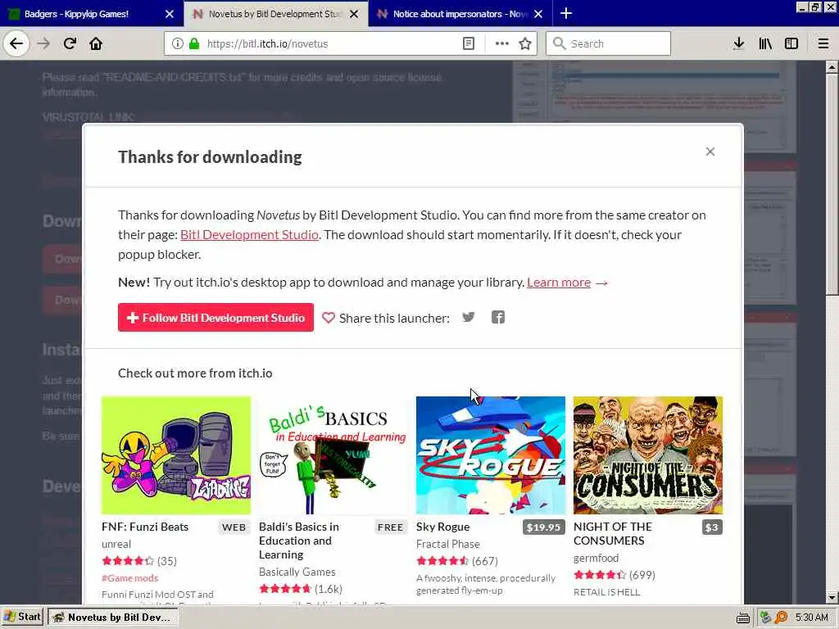Open the Bitl Development Studio link
This screenshot has height=629, width=839.
coord(249,234)
